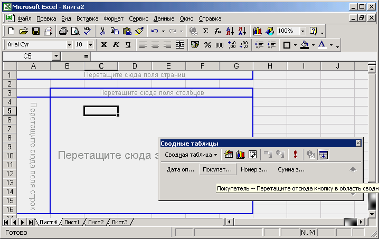The height and width of the screenshot is (239, 379).
Task: Select the Номер з... field button
Action: click(x=254, y=169)
